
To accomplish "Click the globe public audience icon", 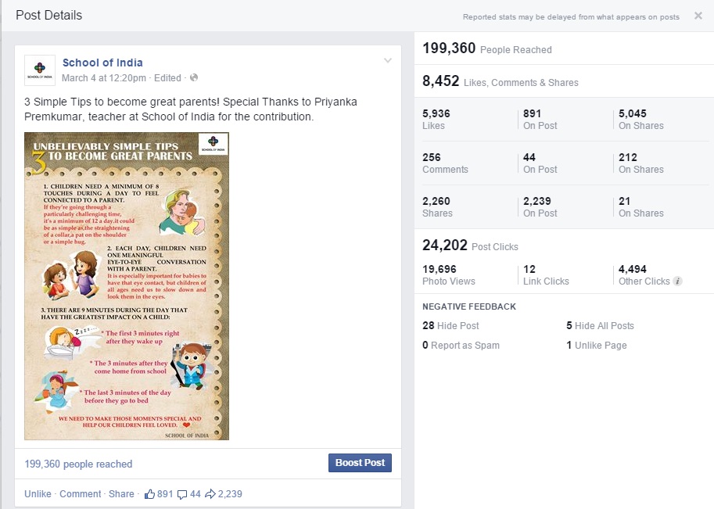I will [x=194, y=78].
